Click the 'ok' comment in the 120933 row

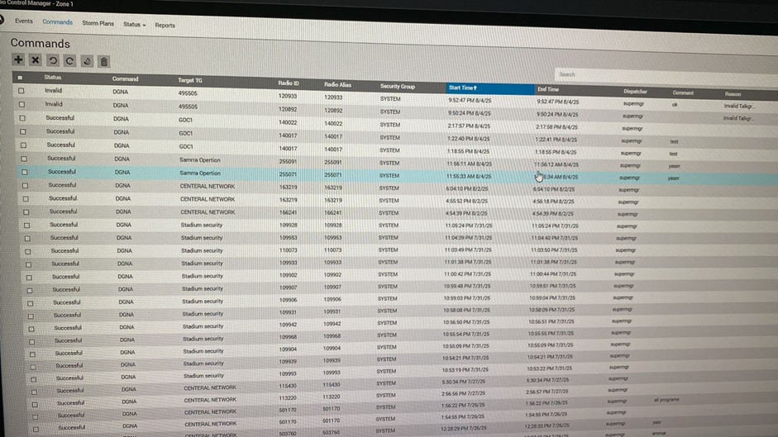(x=675, y=105)
